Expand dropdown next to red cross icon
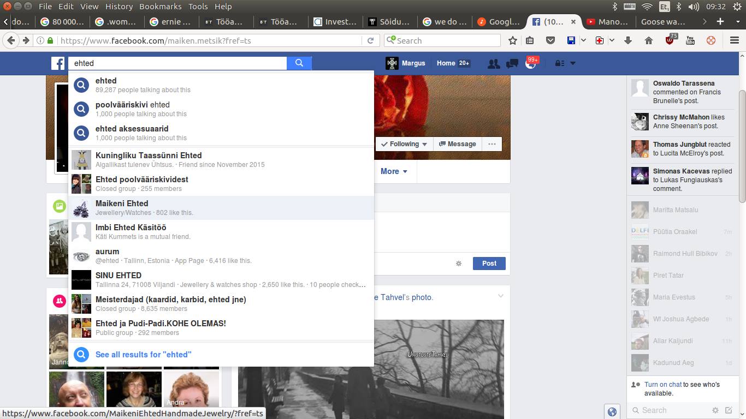This screenshot has width=746, height=419. click(612, 40)
